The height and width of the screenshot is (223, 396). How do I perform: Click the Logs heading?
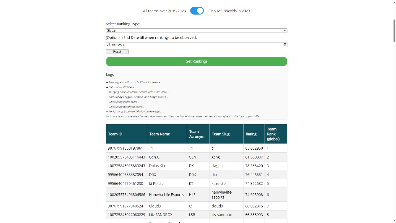110,75
